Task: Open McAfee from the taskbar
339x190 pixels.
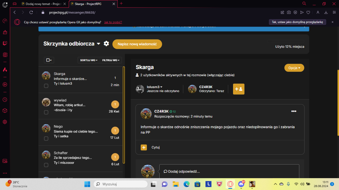Action: pos(219,184)
